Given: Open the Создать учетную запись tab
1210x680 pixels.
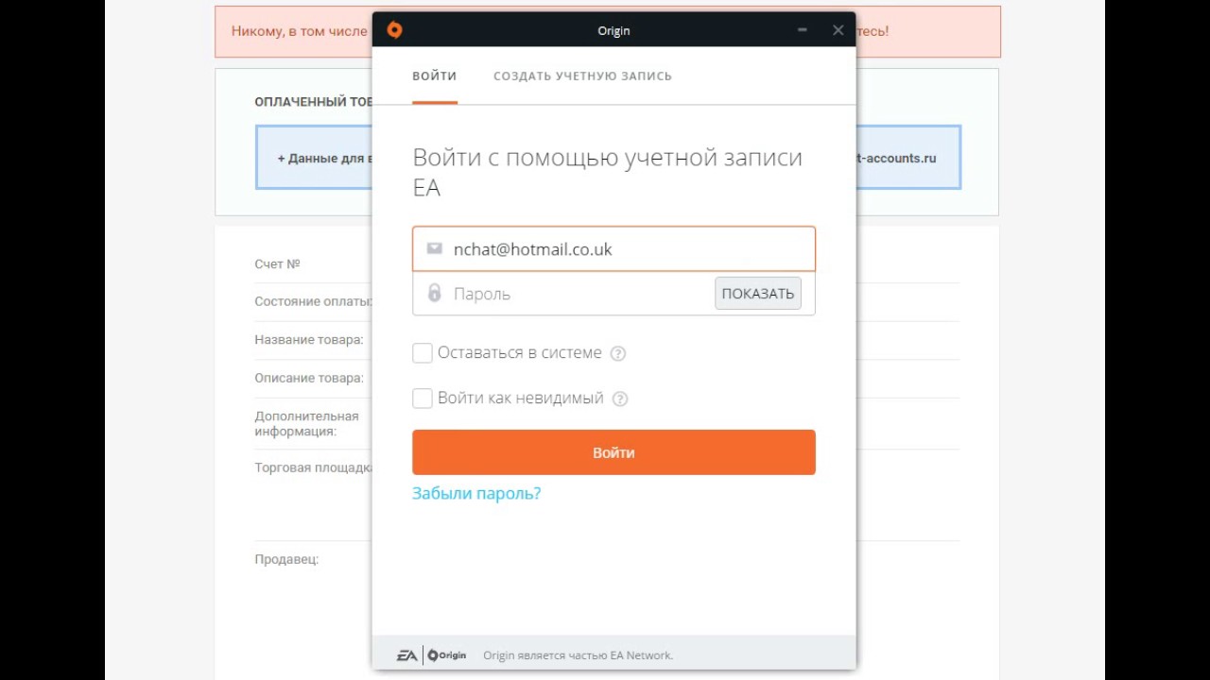Looking at the screenshot, I should pyautogui.click(x=582, y=76).
